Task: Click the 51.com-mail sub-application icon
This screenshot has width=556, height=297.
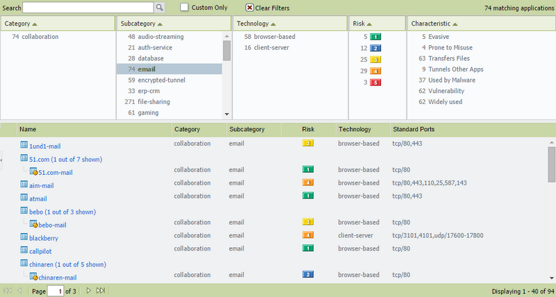Action: [33, 172]
